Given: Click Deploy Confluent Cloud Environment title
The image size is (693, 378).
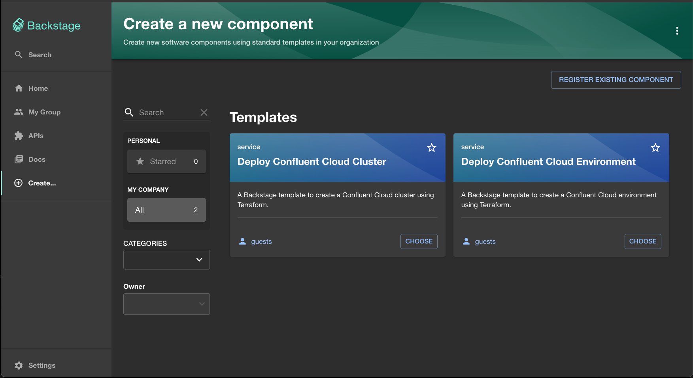Looking at the screenshot, I should 548,162.
